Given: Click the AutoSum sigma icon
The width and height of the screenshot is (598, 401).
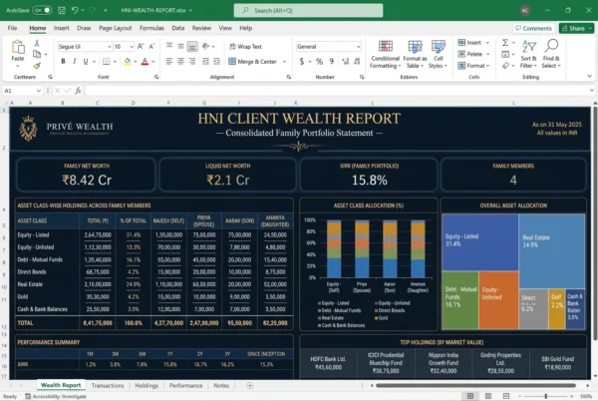Looking at the screenshot, I should coord(505,42).
